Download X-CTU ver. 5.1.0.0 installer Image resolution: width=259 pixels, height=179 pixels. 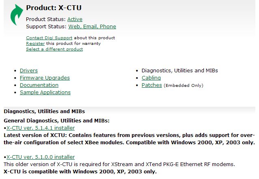tap(41, 157)
